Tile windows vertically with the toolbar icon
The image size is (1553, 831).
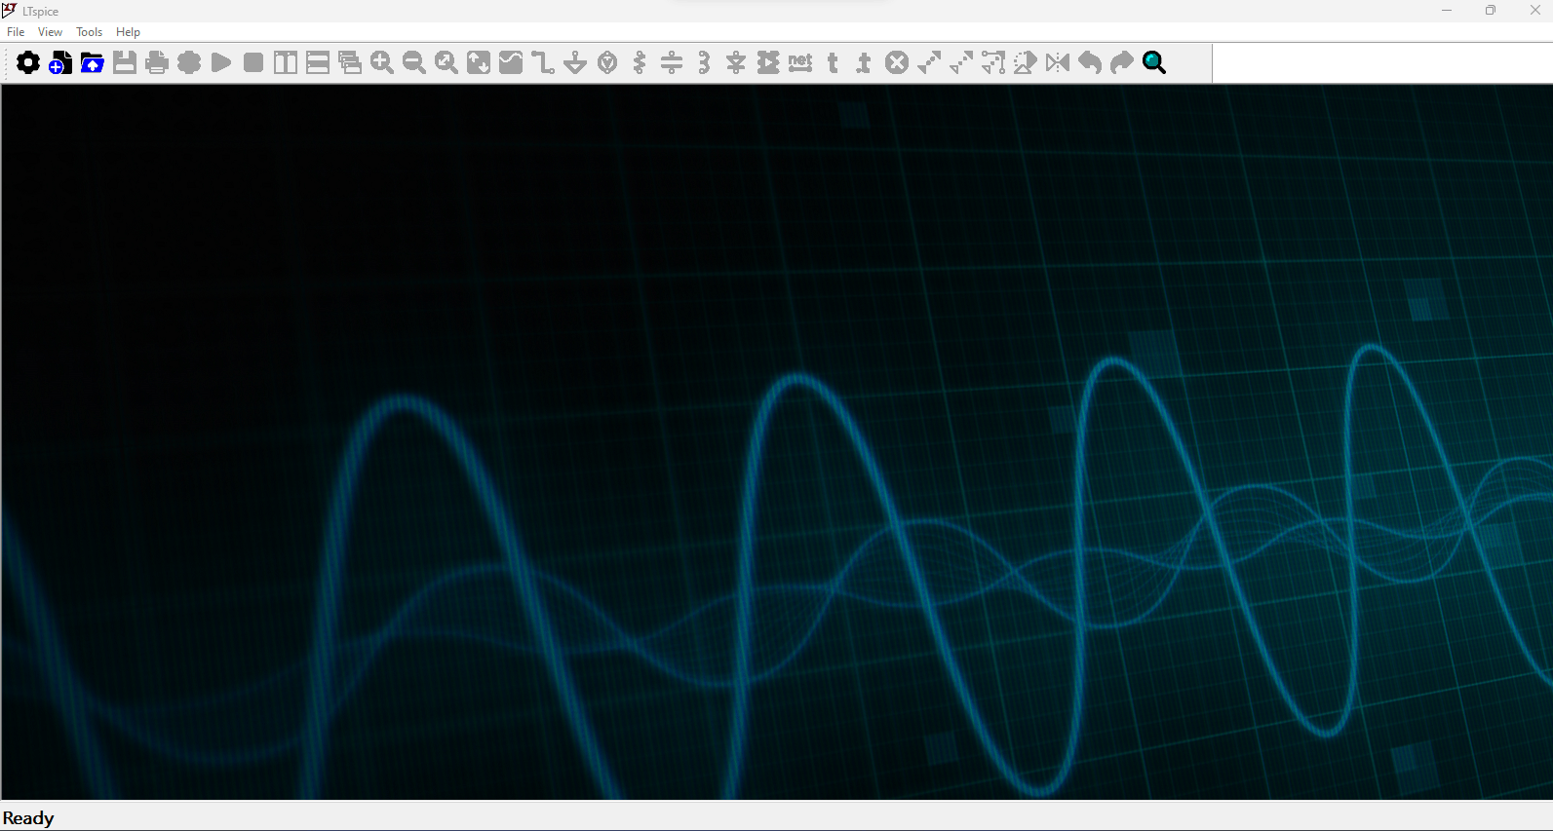pyautogui.click(x=286, y=63)
